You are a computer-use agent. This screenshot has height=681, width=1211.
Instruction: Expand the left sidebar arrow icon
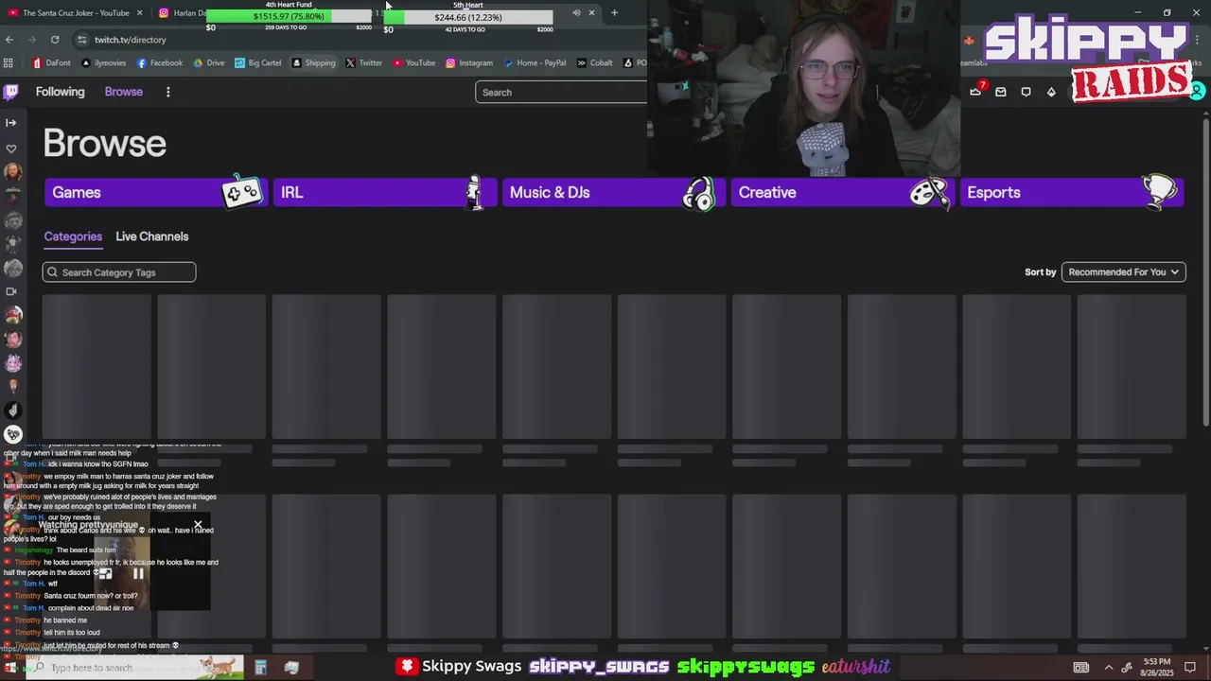coord(11,122)
